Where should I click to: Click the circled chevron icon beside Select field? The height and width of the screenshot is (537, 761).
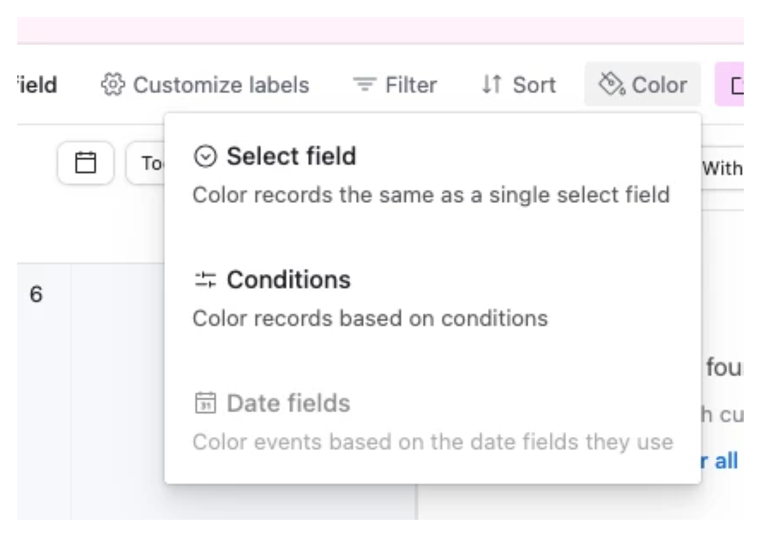[206, 155]
